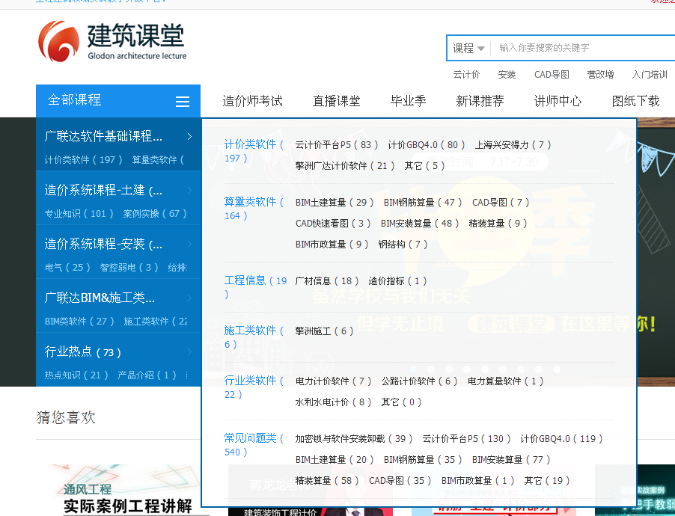Select 造价指标 (1) link
Image resolution: width=675 pixels, height=516 pixels.
398,281
